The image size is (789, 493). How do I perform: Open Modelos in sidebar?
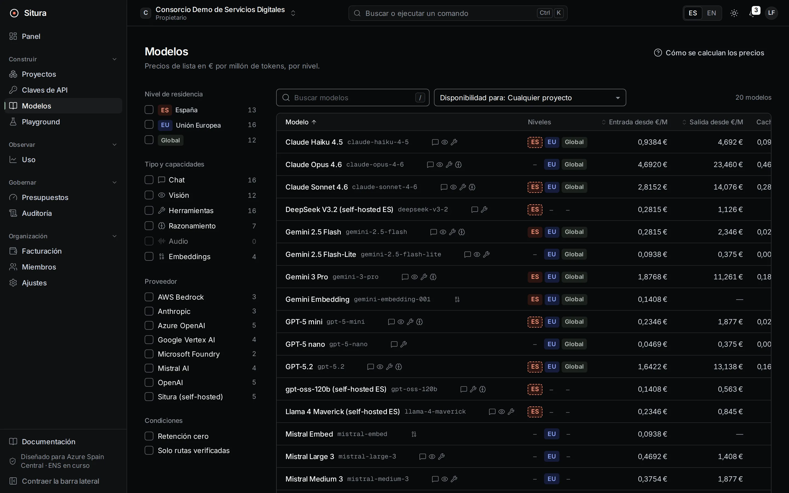[63, 106]
